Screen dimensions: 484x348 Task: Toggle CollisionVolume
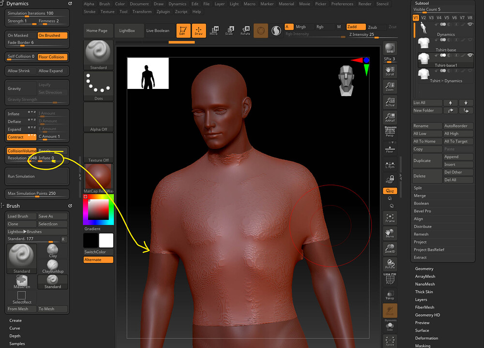21,151
